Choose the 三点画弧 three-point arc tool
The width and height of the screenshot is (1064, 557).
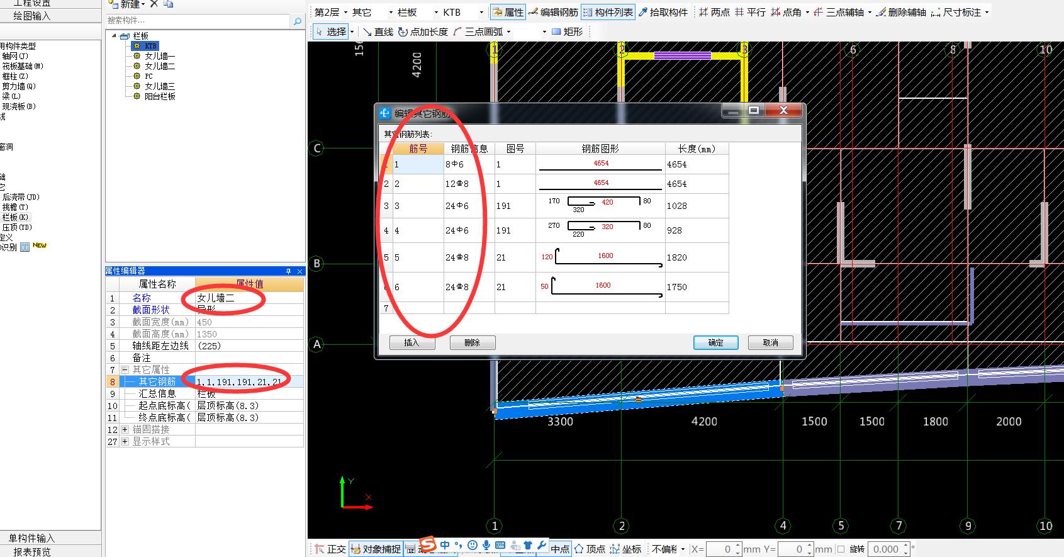[x=478, y=31]
